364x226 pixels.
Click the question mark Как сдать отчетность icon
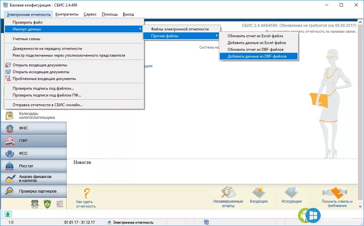[x=87, y=193]
